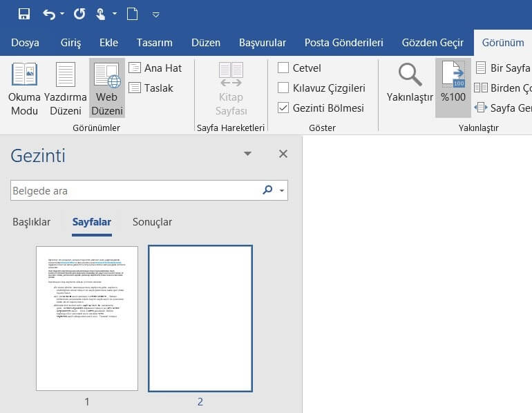
Task: Click the New blank document icon
Action: coord(133,14)
